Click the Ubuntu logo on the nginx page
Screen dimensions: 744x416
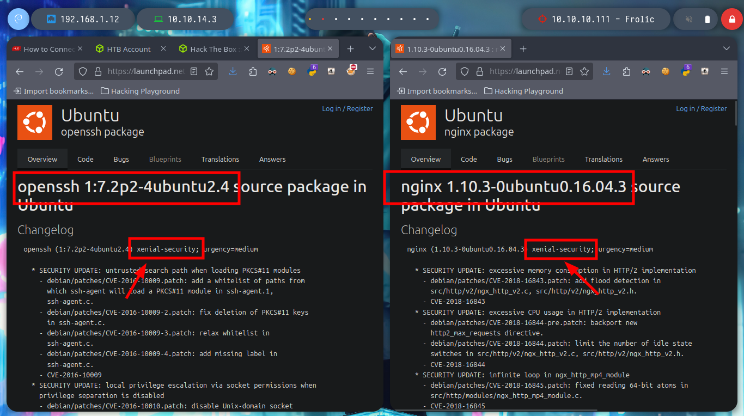[418, 123]
